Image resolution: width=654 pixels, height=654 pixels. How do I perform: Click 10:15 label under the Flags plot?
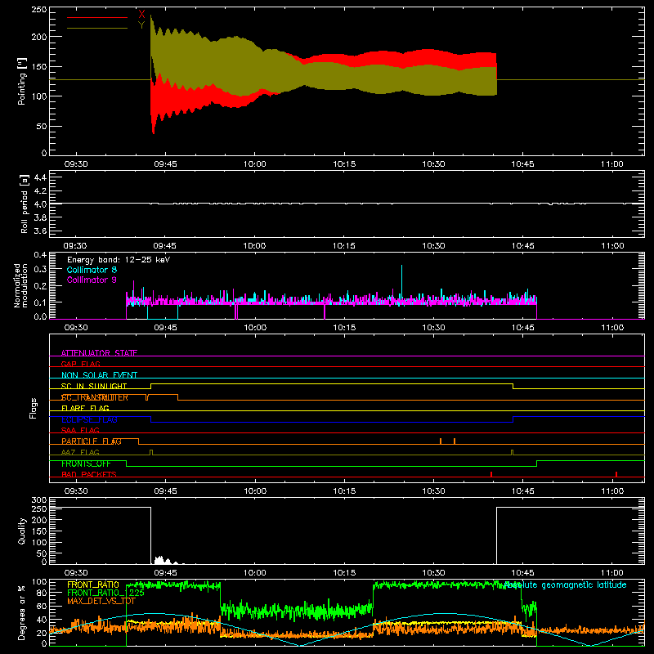point(344,491)
